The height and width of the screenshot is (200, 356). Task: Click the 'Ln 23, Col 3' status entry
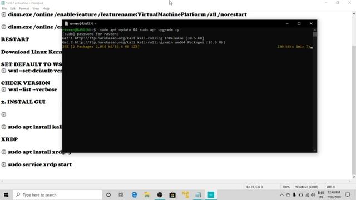point(255,187)
